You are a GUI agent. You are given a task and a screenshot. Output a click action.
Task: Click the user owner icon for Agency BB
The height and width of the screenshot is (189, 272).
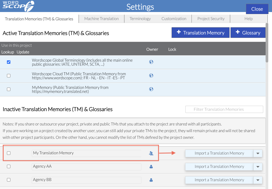point(151,180)
